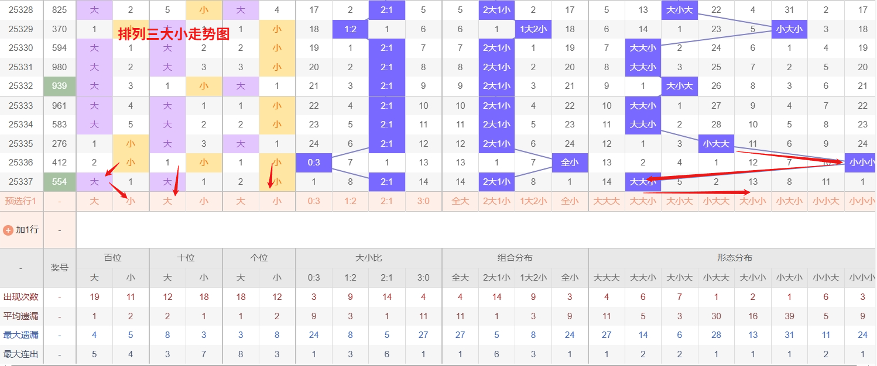877x366 pixels.
Task: Choose 大小大 in the 预选行1 row
Action: coord(680,201)
